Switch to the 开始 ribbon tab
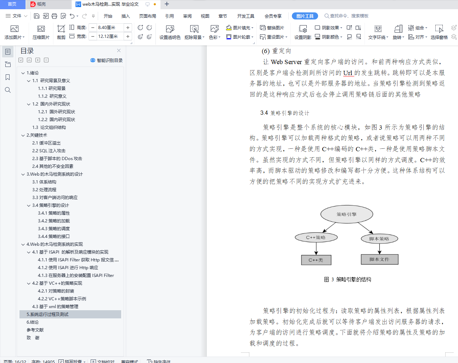This screenshot has width=458, height=363. (108, 16)
